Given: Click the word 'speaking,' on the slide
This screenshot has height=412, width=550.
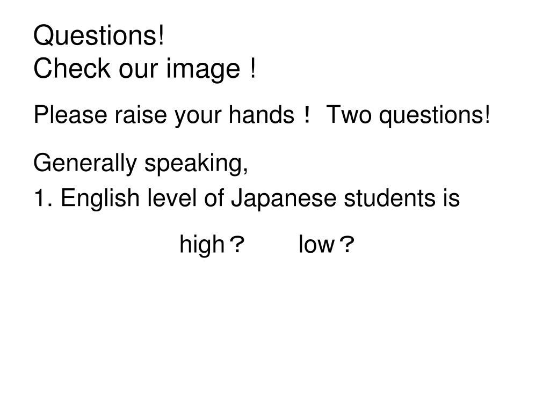Looking at the screenshot, I should [x=196, y=164].
